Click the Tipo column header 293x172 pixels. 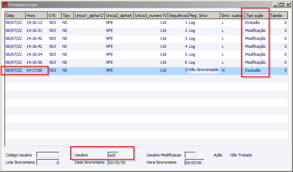[x=68, y=16]
